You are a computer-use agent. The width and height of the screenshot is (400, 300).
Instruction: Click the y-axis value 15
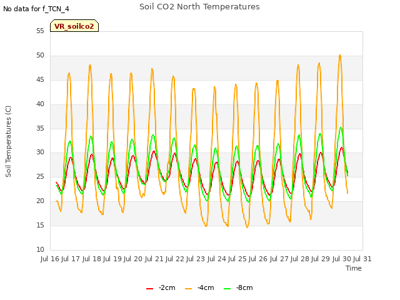[40, 225]
